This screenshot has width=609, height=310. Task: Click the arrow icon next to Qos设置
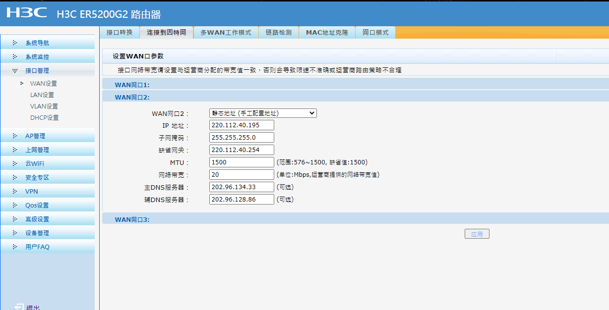tap(15, 206)
